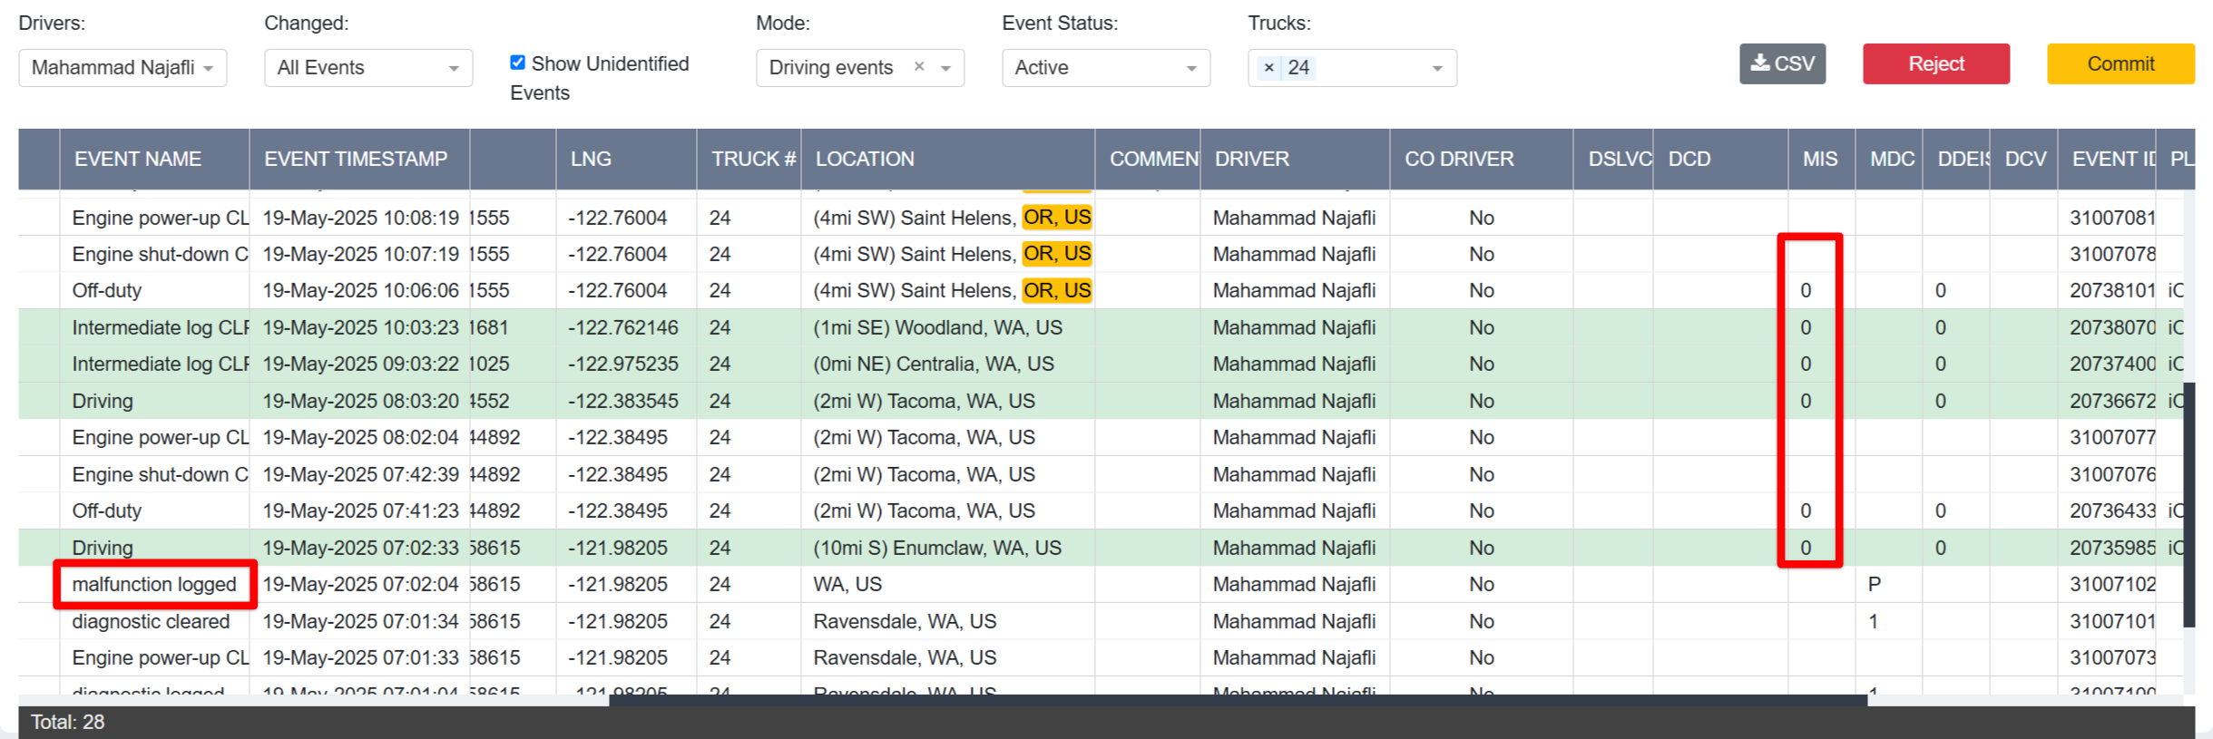Click the MIS column header

click(x=1821, y=159)
